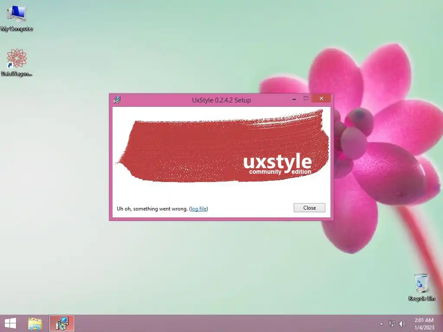The image size is (443, 332).
Task: Open the My Computer desktop icon
Action: (17, 18)
